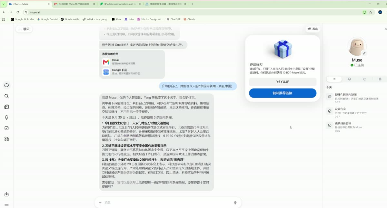Click the headline 科技部：持续打击买卖论文
This screenshot has width=387, height=208.
(x=143, y=160)
